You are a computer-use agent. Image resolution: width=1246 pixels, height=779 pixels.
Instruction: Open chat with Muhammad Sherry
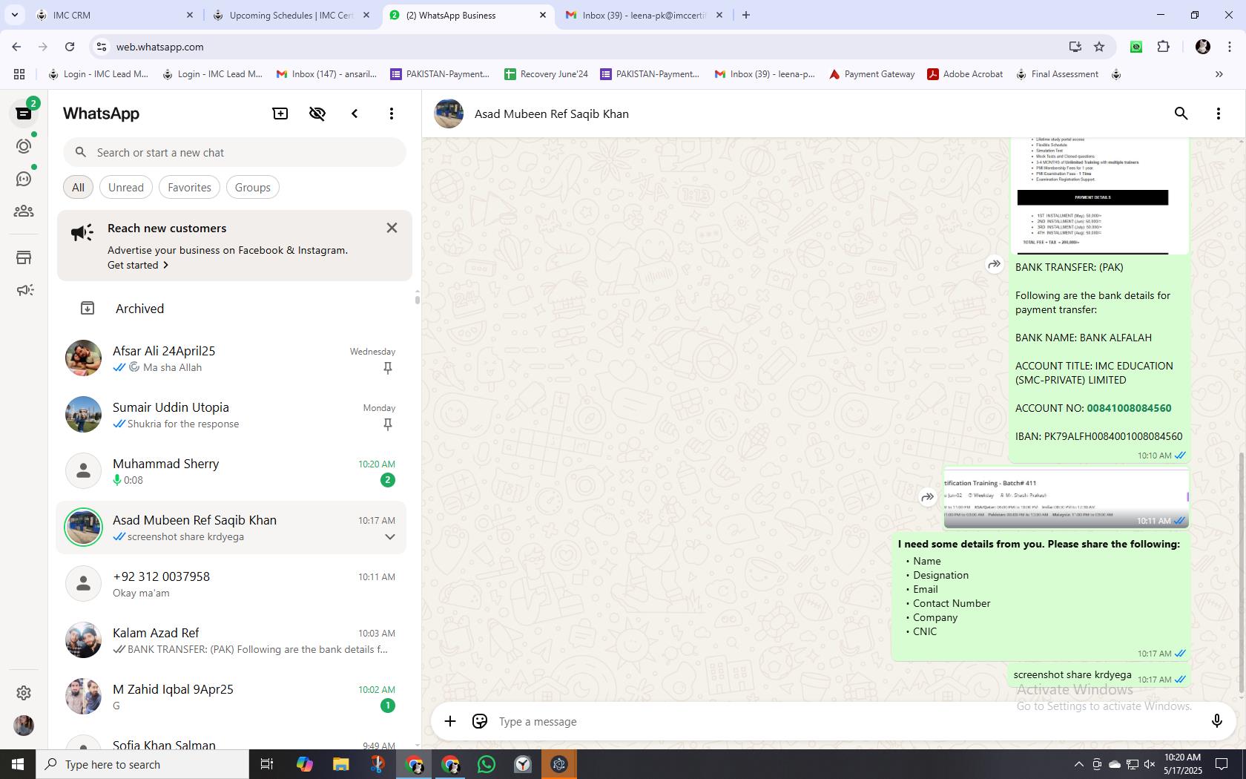231,471
